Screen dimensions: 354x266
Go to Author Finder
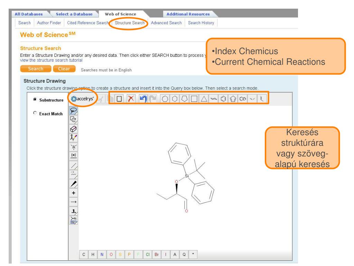49,23
